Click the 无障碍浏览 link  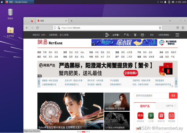[53, 35]
